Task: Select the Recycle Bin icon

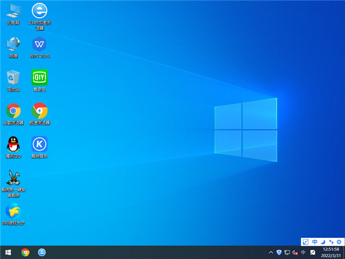Action: point(13,79)
